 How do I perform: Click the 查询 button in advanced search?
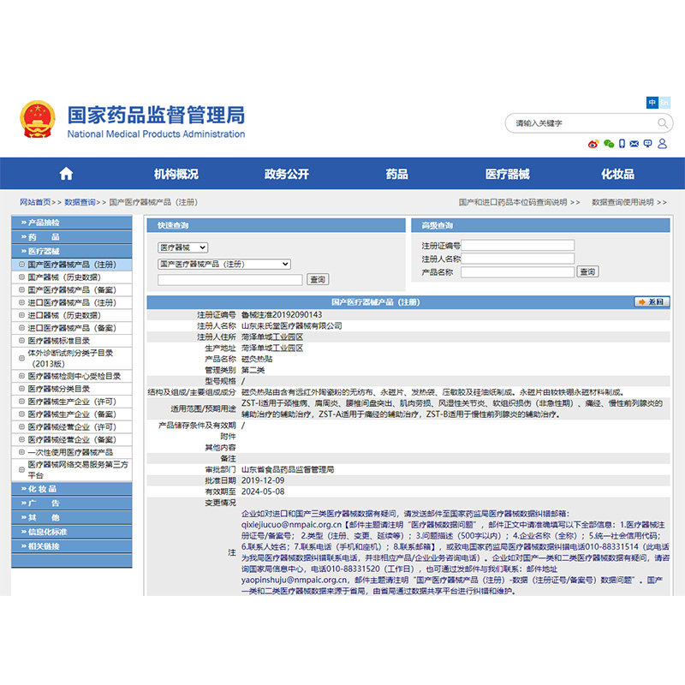587,271
